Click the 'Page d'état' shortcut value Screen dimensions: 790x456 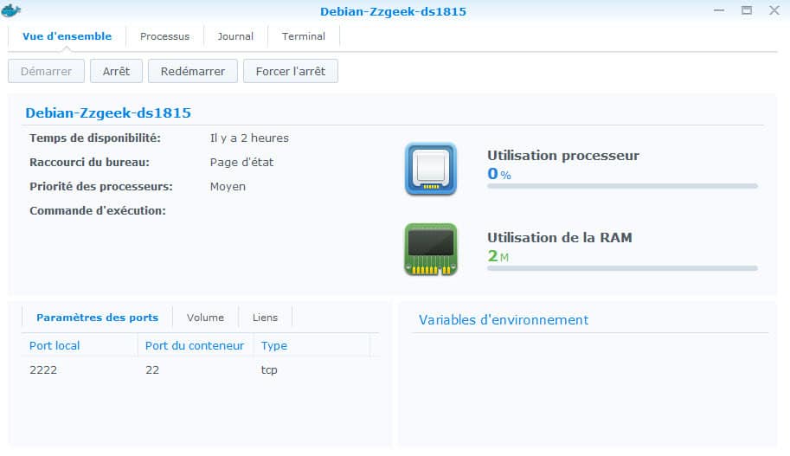coord(241,163)
